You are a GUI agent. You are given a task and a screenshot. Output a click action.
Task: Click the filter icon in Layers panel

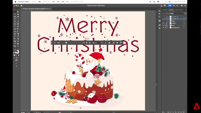[x=185, y=13]
